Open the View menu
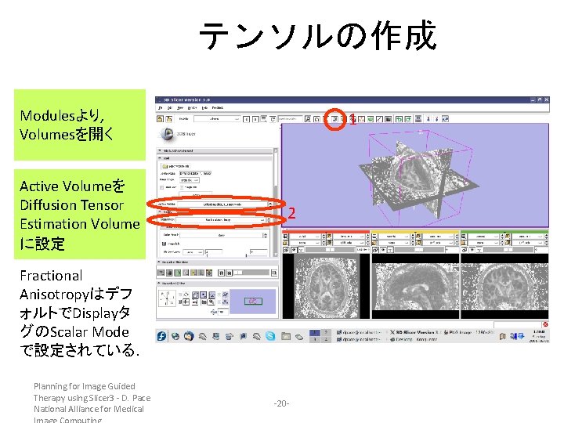This screenshot has width=564, height=423. click(180, 107)
